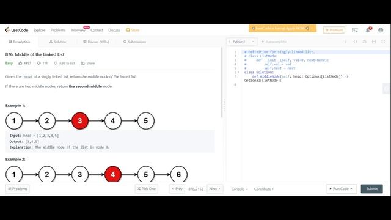The width and height of the screenshot is (391, 220).
Task: Click Add to List heart
Action: [64, 63]
